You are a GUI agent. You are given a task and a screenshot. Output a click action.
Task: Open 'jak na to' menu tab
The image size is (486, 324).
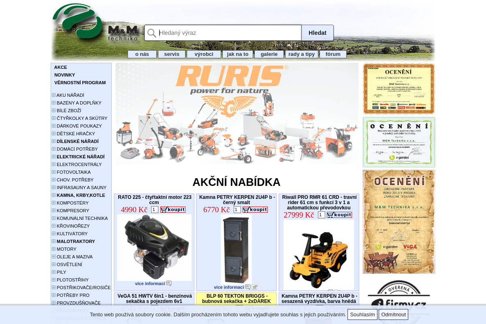point(238,54)
